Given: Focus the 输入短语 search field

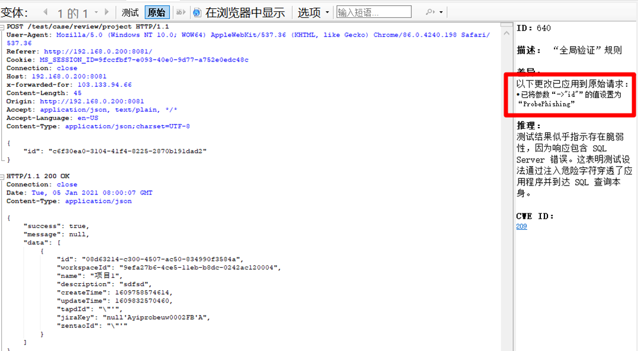Looking at the screenshot, I should [374, 12].
